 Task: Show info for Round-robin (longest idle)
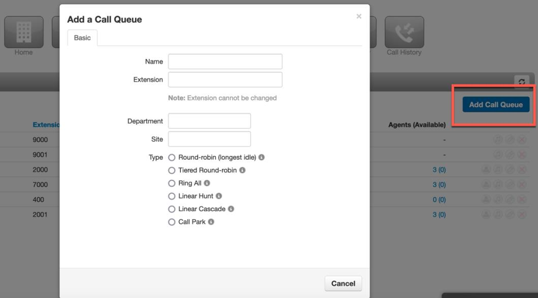click(262, 157)
